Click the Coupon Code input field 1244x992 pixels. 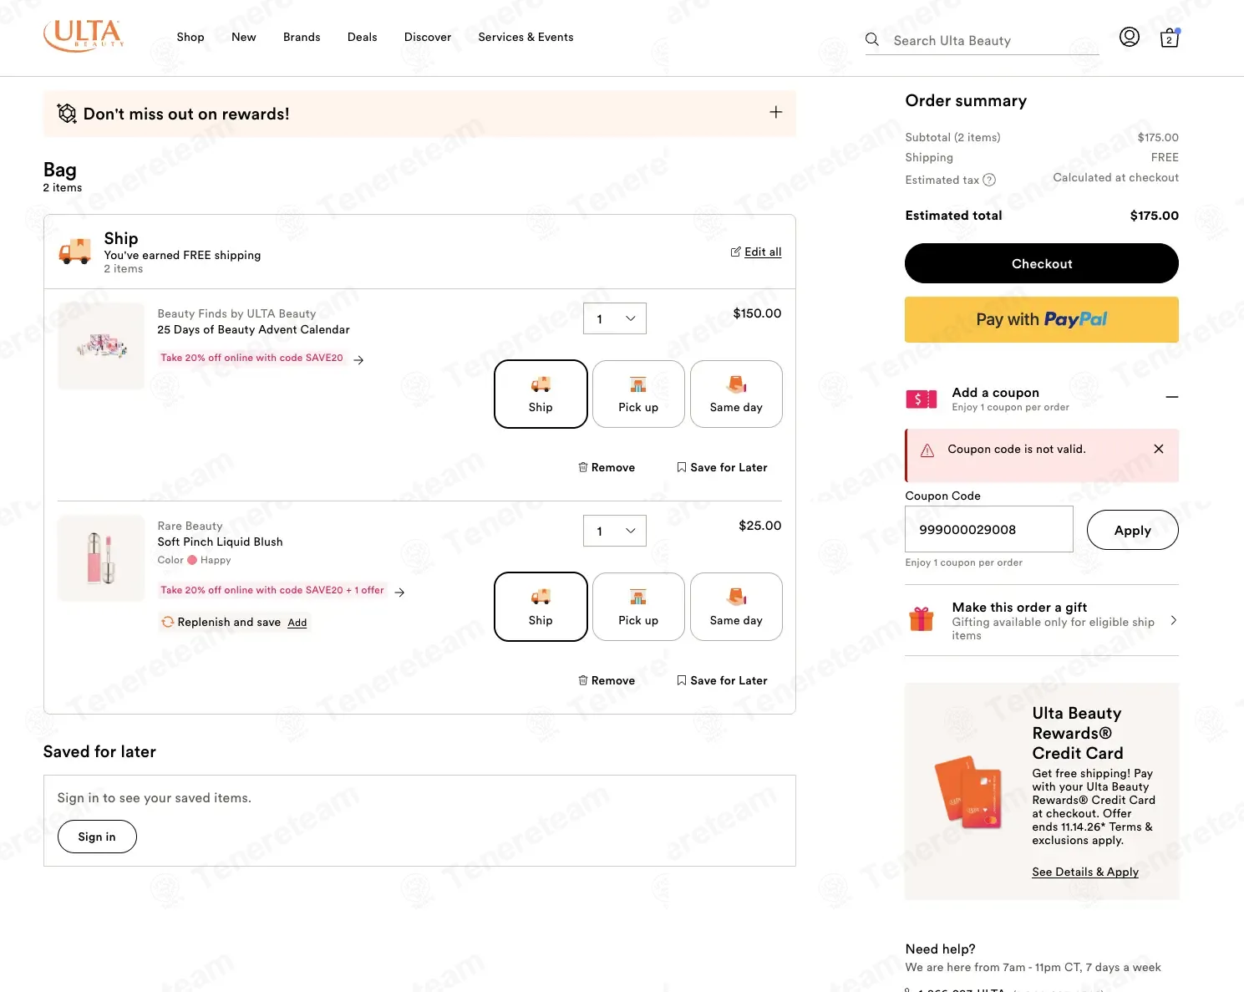(989, 529)
